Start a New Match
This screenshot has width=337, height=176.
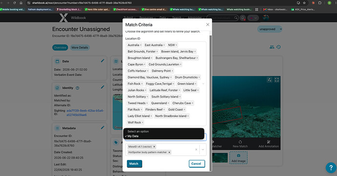[240, 144]
